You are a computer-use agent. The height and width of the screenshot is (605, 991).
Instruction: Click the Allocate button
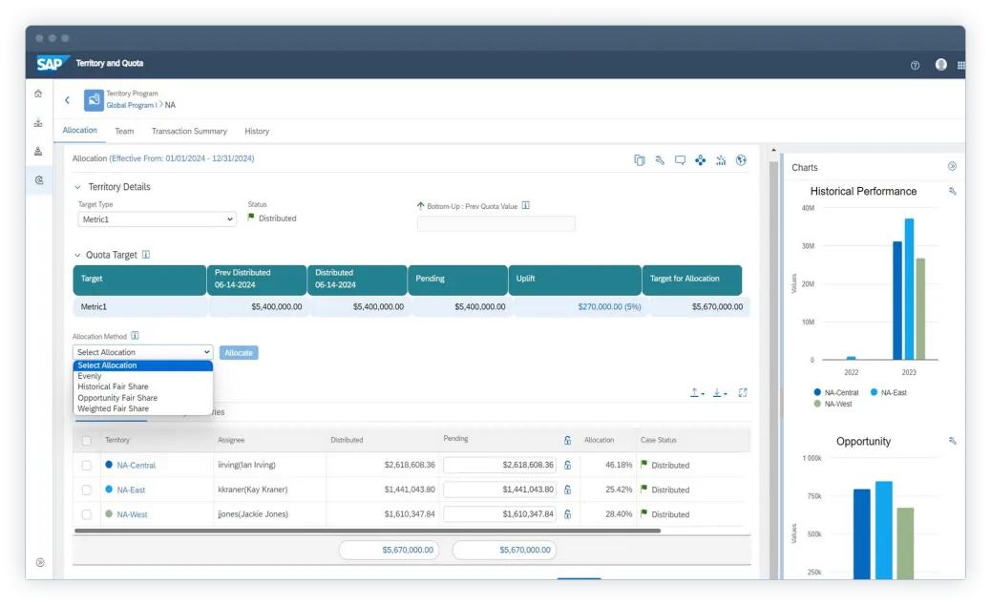(239, 352)
